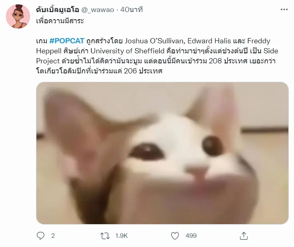Click the tweet line เพื่อความมีสาระ
Image resolution: width=294 pixels, height=247 pixels.
point(60,21)
